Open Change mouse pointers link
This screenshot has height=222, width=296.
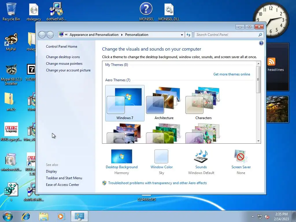[x=64, y=64]
